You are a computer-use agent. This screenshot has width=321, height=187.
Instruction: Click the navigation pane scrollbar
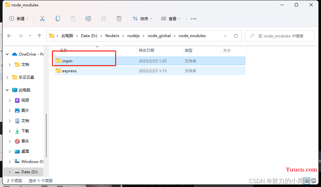46,135
